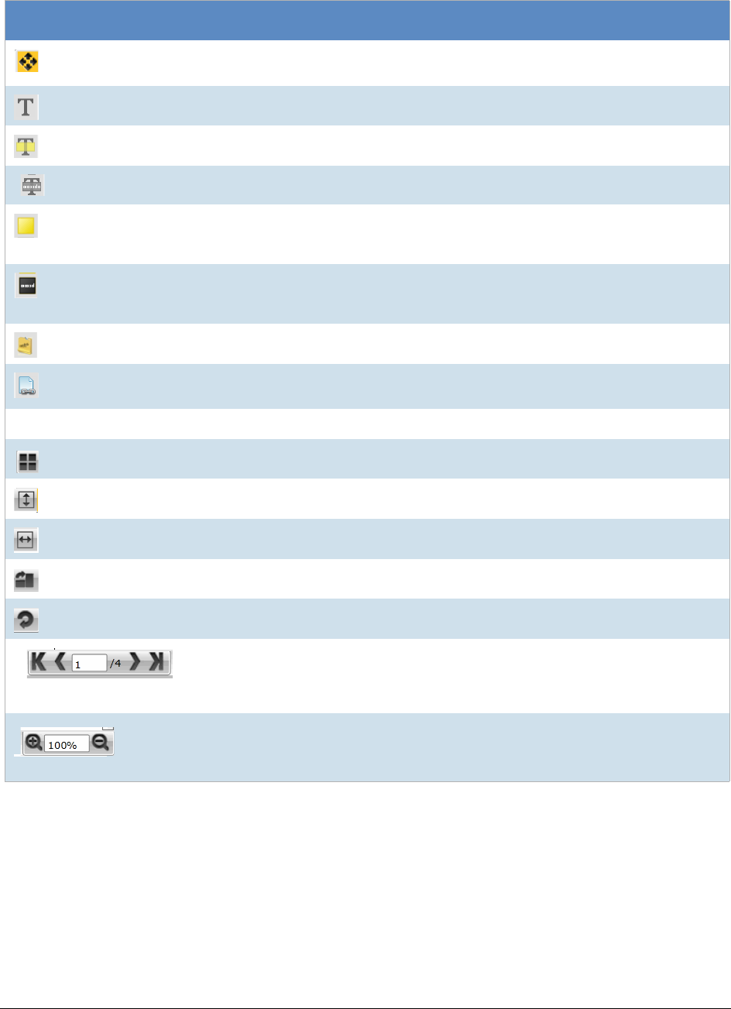Click the circular clockwise rotate arrow icon

(x=27, y=621)
